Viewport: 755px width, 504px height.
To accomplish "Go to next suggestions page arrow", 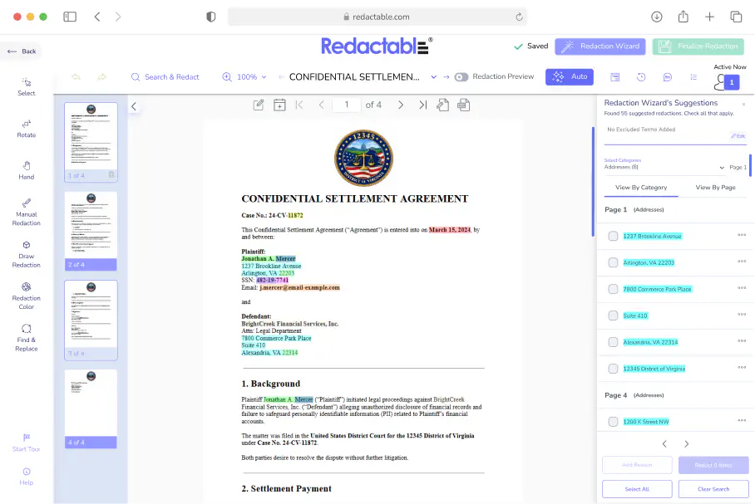I will click(x=687, y=444).
